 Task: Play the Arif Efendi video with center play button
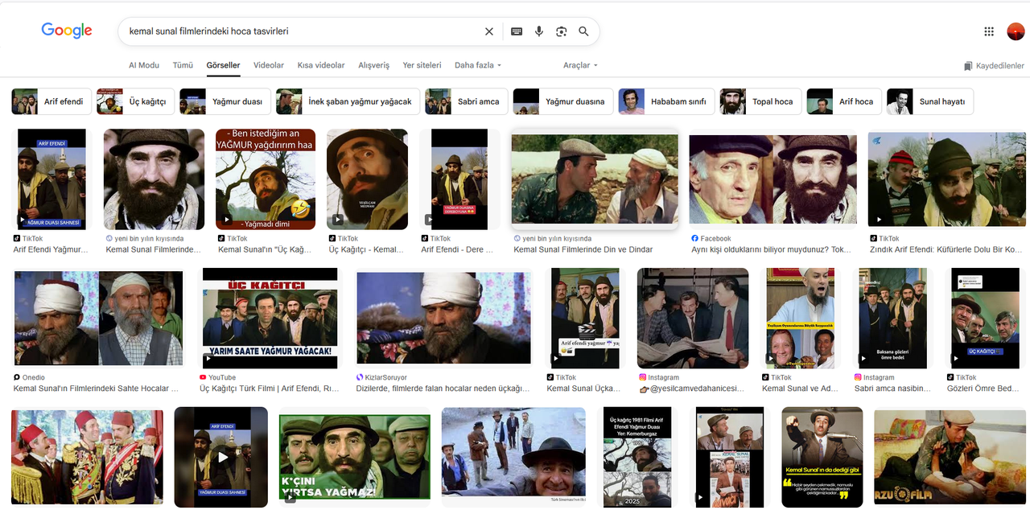click(x=221, y=457)
